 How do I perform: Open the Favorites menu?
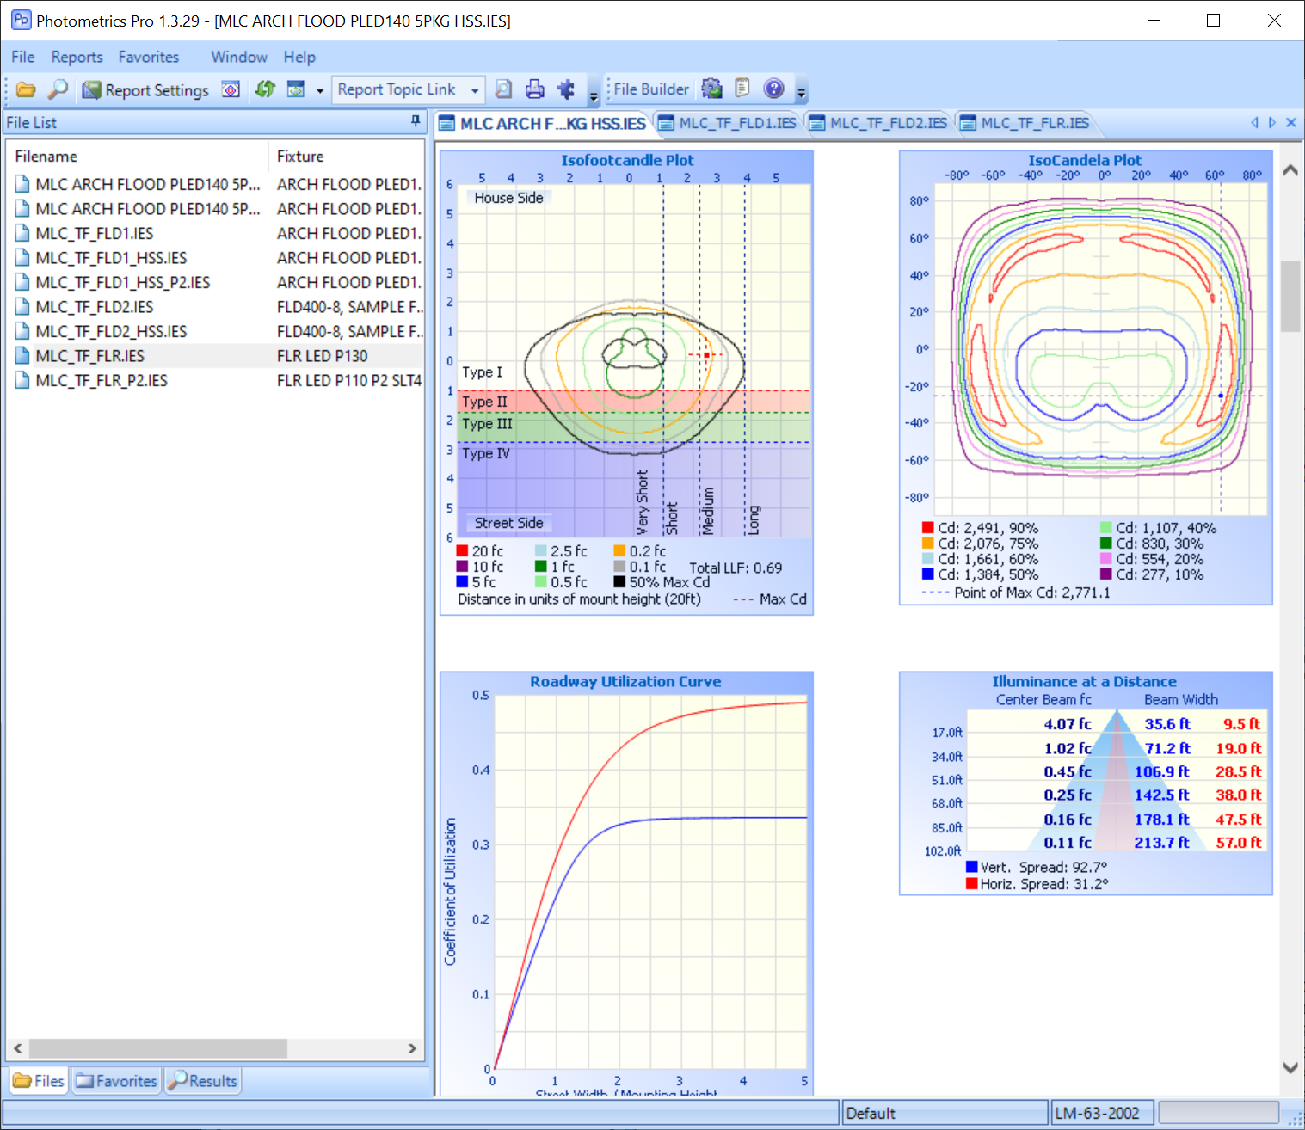coord(149,57)
